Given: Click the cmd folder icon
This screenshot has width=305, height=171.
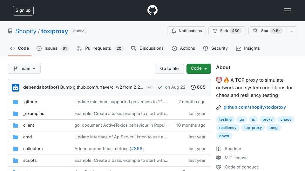Looking at the screenshot, I should click(x=16, y=137).
